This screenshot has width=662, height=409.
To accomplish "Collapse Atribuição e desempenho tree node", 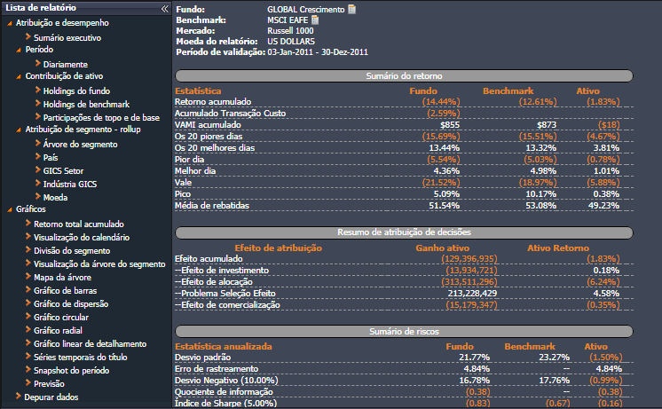I will (9, 23).
